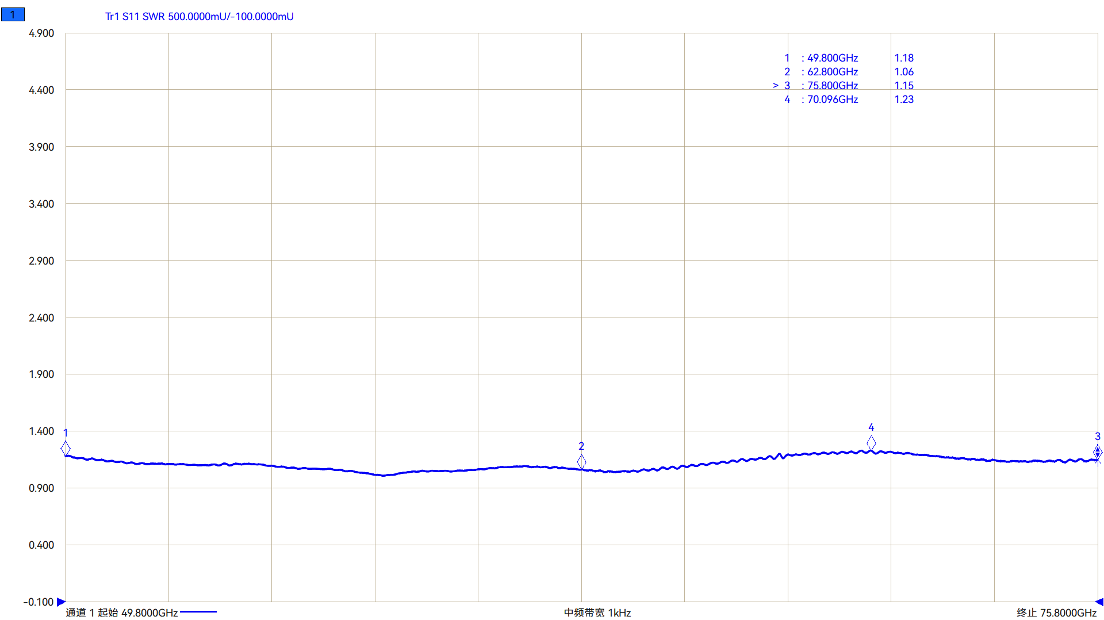Click marker 4 readout row 70.096GHz
The width and height of the screenshot is (1104, 620).
(831, 99)
